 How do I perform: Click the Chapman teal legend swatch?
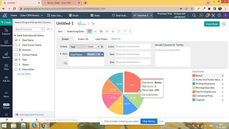point(194,100)
